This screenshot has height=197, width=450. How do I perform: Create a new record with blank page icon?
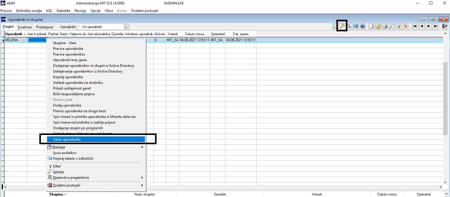371,26
